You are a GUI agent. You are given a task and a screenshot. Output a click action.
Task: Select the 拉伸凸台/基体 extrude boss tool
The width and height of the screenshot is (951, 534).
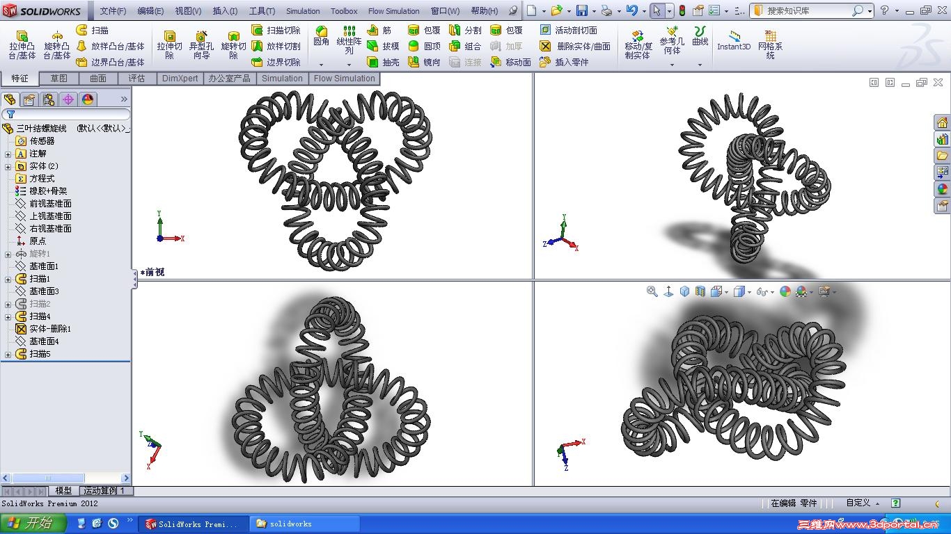[x=22, y=45]
